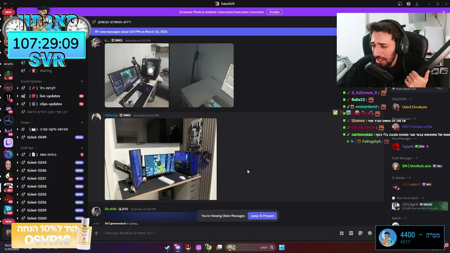Open the ticket-0254 channel
Image resolution: width=450 pixels, height=253 pixels.
click(x=52, y=187)
